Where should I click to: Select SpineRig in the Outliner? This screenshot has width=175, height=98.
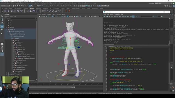click(x=17, y=38)
